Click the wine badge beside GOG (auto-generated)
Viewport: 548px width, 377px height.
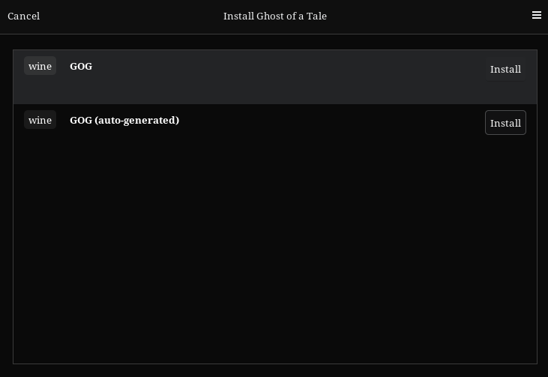(x=40, y=120)
